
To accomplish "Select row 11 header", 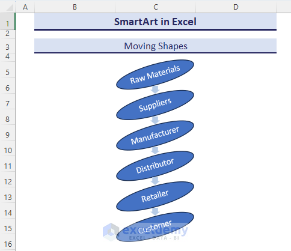I will [7, 164].
